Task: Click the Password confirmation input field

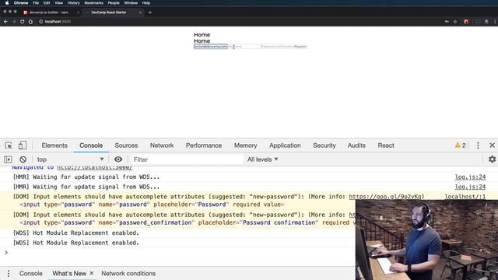Action: tap(277, 47)
